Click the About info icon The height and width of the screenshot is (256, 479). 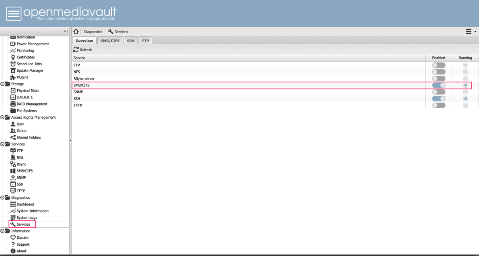[x=13, y=251]
